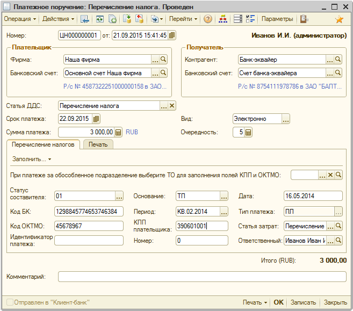This screenshot has width=353, height=311.
Task: Open the payer account link Р/с № 458732225...
Action: point(115,86)
